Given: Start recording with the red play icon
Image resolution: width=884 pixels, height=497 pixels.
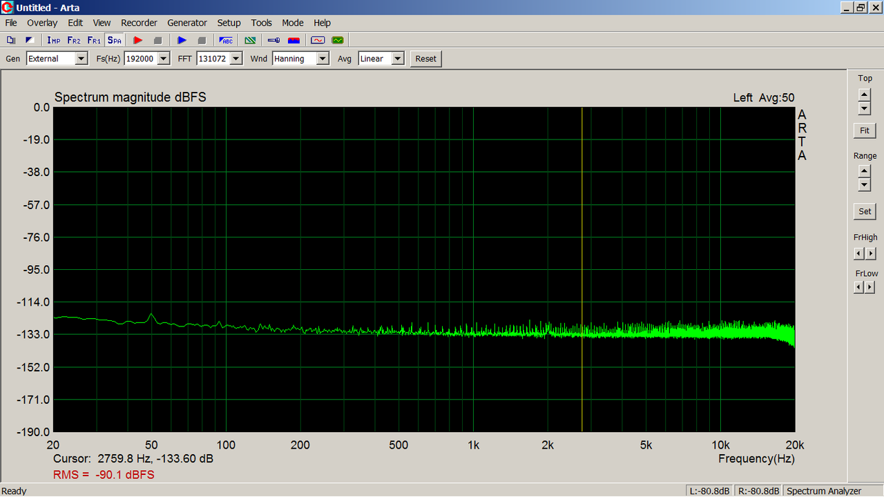Looking at the screenshot, I should (x=137, y=41).
